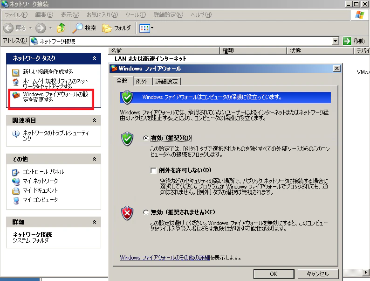The width and height of the screenshot is (370, 281).
Task: Click the マイ コンピュータ icon
Action: pyautogui.click(x=15, y=200)
